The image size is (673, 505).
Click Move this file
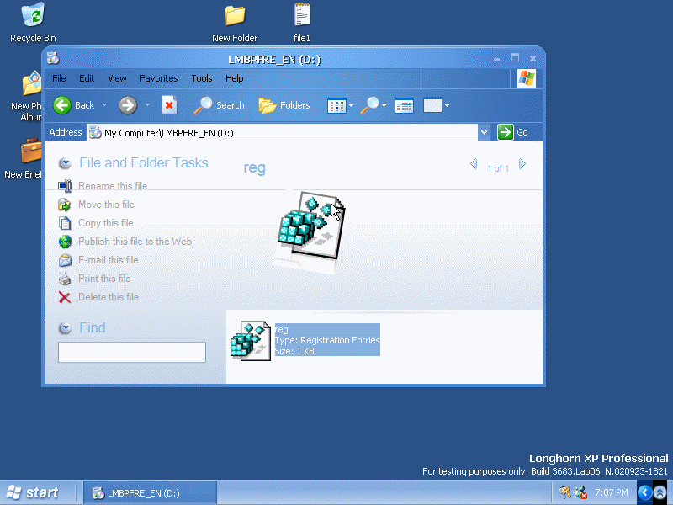pos(107,205)
